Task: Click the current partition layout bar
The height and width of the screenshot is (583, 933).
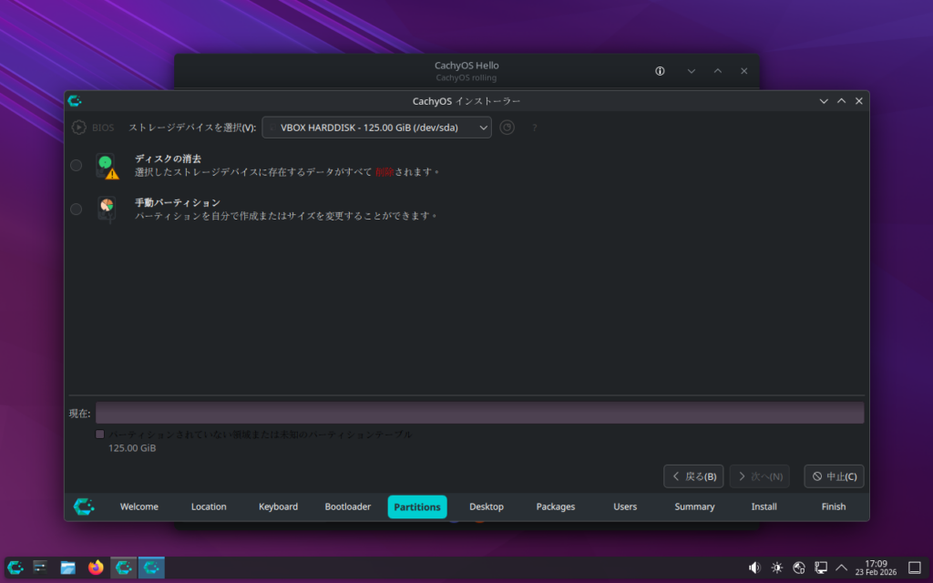Action: 479,413
